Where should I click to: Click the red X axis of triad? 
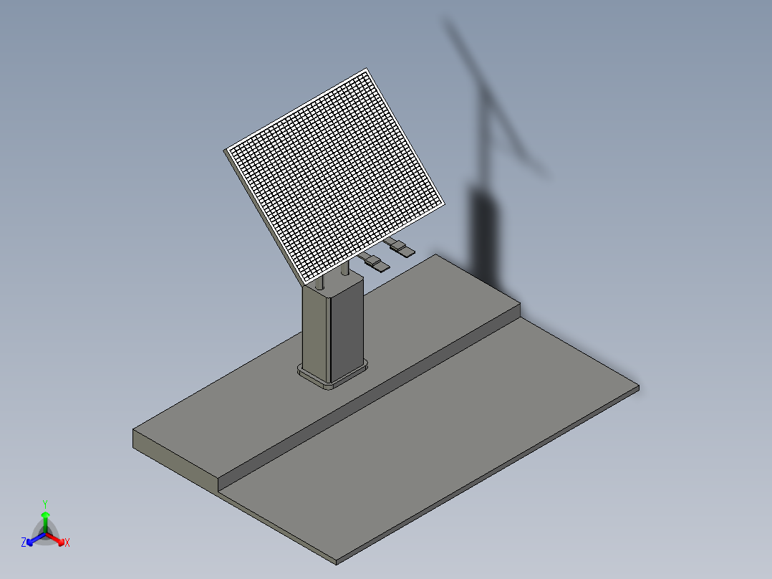[58, 539]
